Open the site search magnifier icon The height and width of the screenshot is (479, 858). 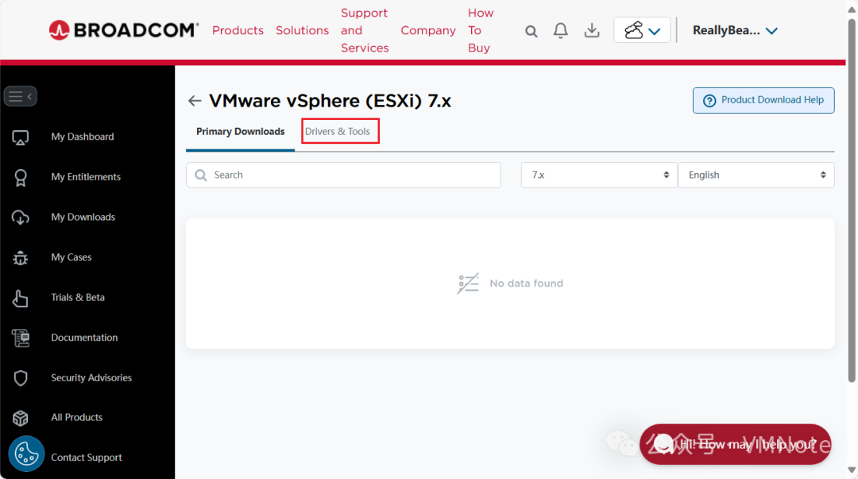point(531,31)
